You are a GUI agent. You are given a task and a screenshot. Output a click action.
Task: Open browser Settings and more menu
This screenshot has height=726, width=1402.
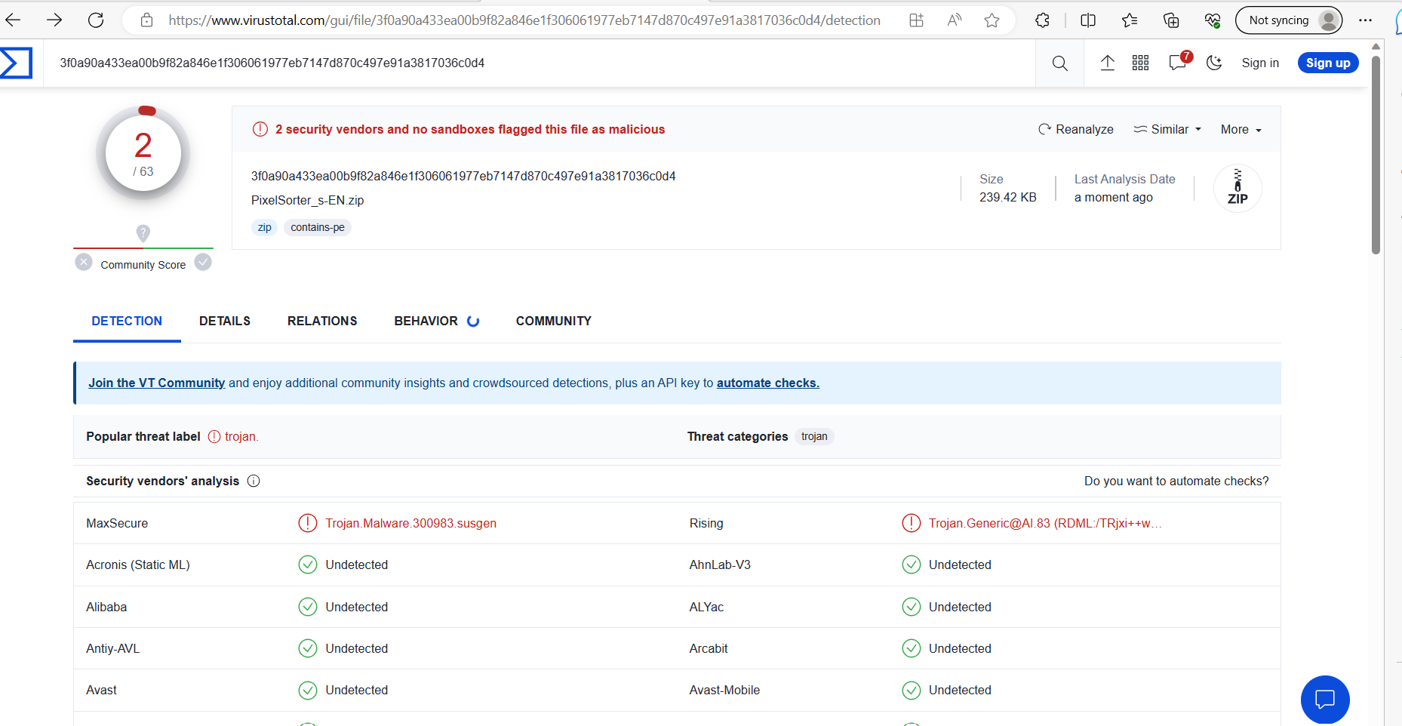[x=1365, y=20]
